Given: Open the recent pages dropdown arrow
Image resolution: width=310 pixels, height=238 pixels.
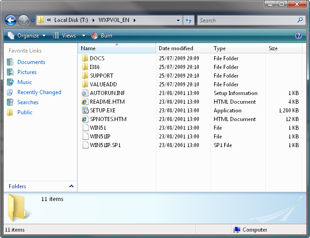Looking at the screenshot, I should tap(32, 20).
